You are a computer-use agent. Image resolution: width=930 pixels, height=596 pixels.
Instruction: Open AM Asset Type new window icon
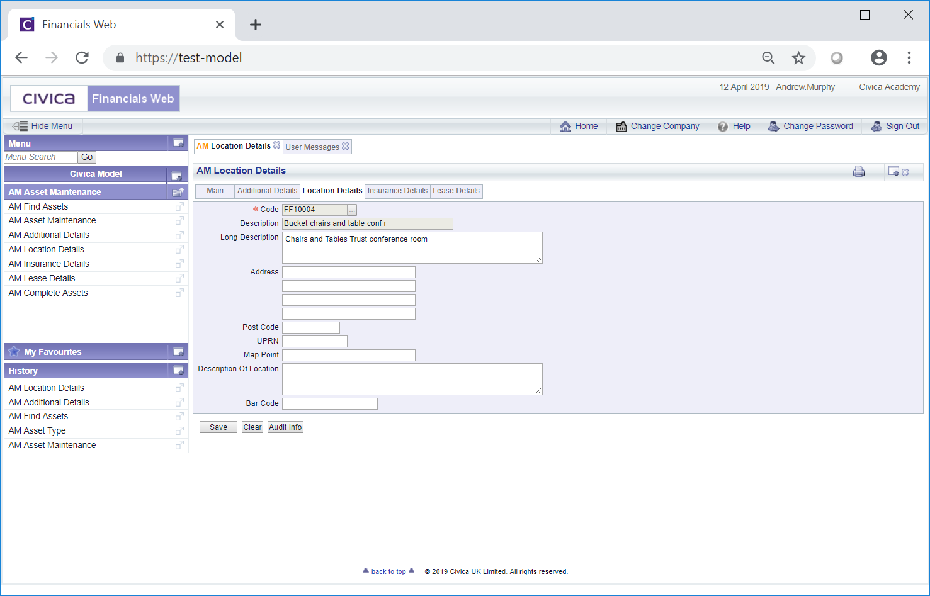point(179,431)
